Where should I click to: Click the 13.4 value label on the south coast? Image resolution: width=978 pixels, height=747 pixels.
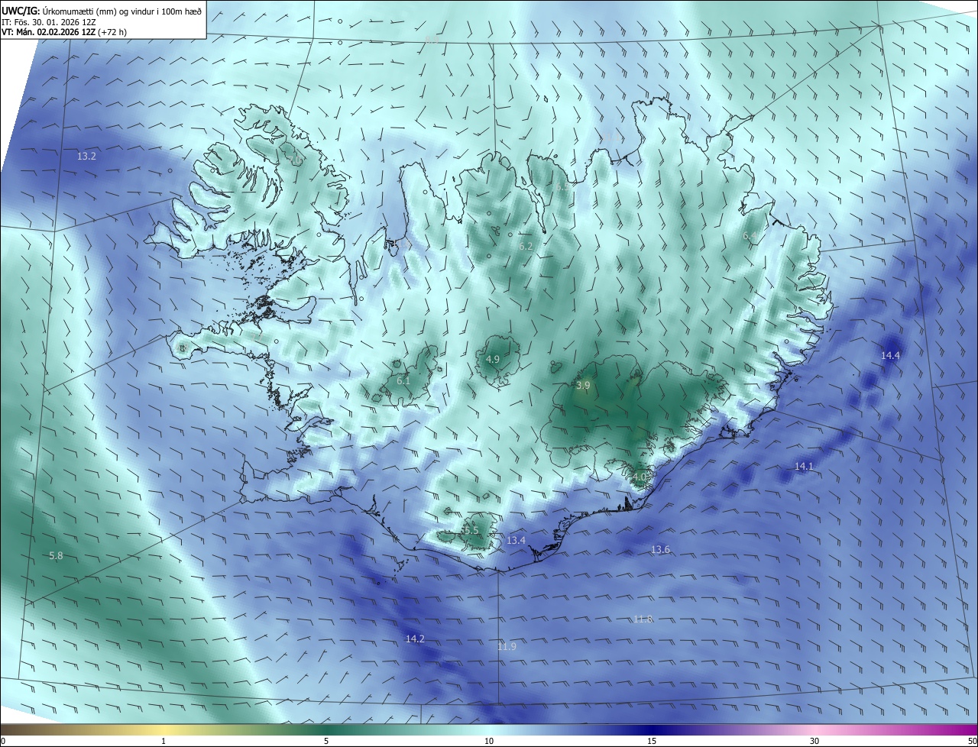click(x=517, y=540)
